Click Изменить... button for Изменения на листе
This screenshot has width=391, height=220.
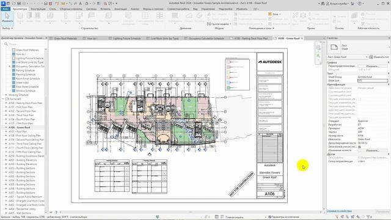coord(373,150)
